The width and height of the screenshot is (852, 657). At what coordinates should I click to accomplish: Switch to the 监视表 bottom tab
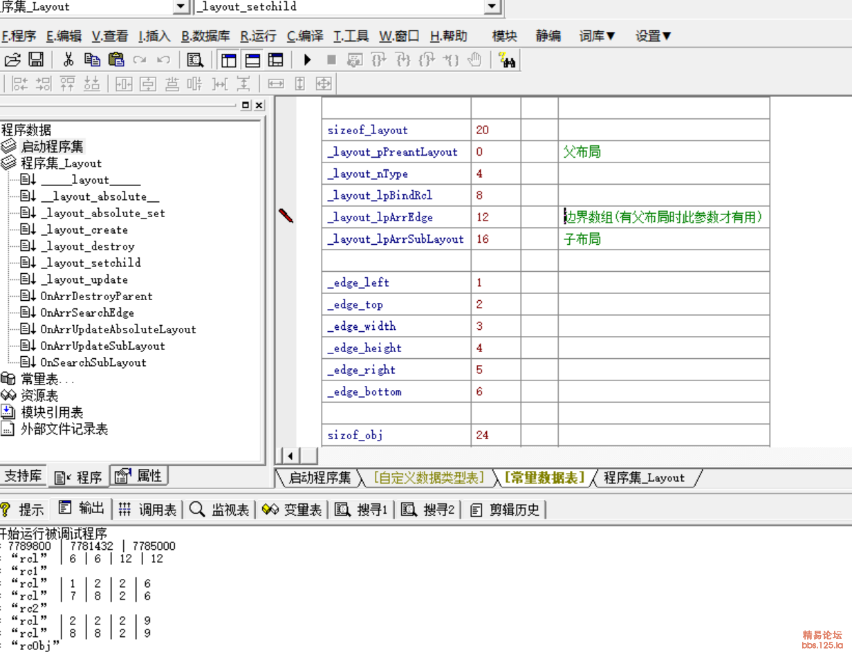[x=219, y=510]
